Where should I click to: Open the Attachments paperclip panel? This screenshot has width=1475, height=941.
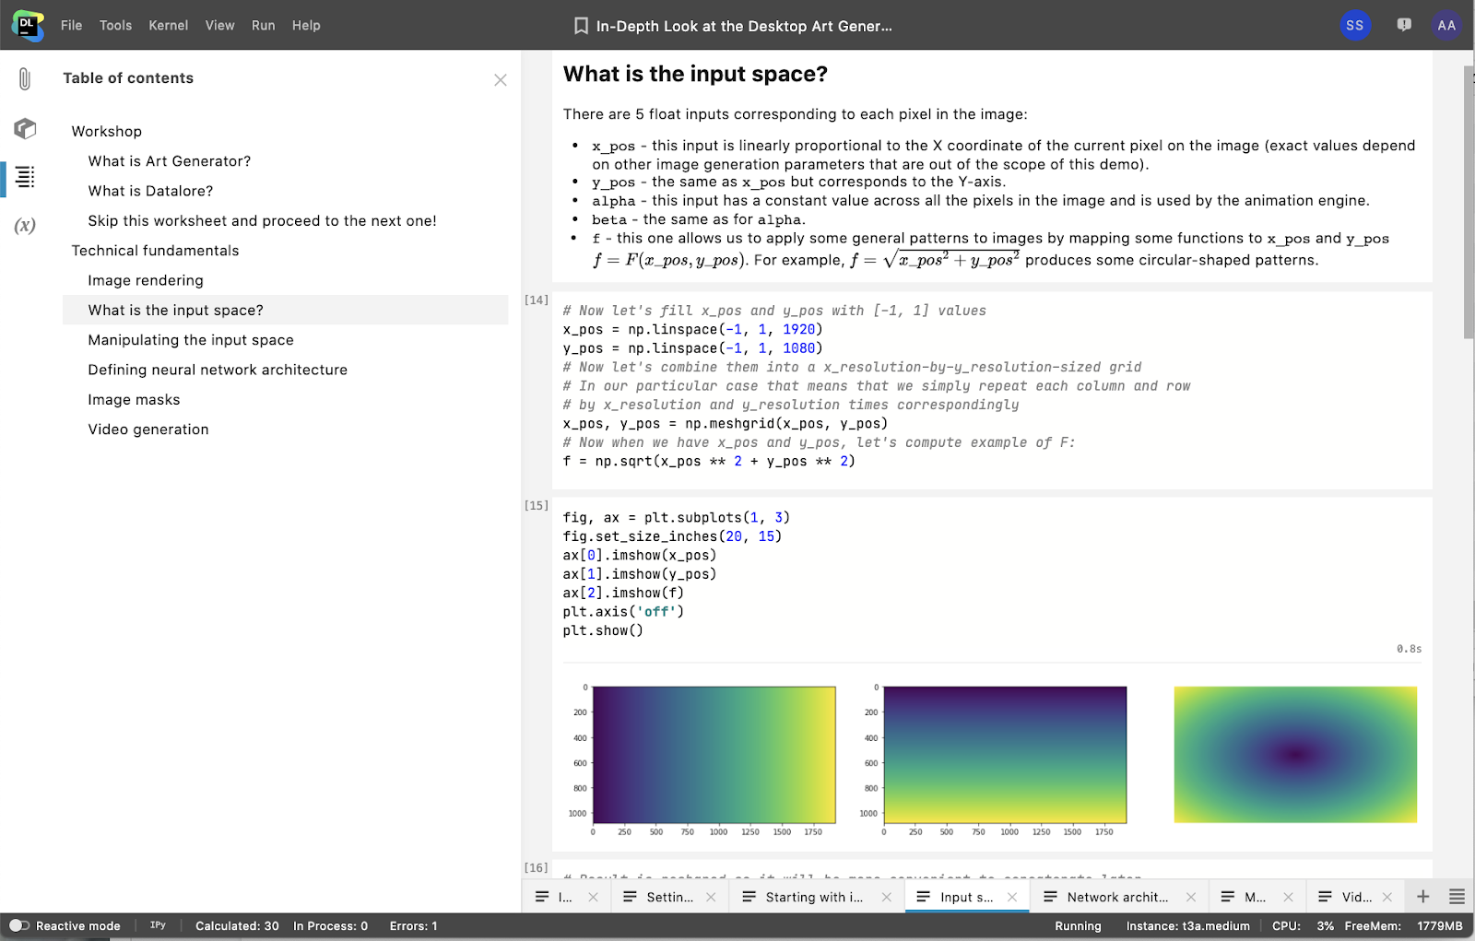click(25, 79)
